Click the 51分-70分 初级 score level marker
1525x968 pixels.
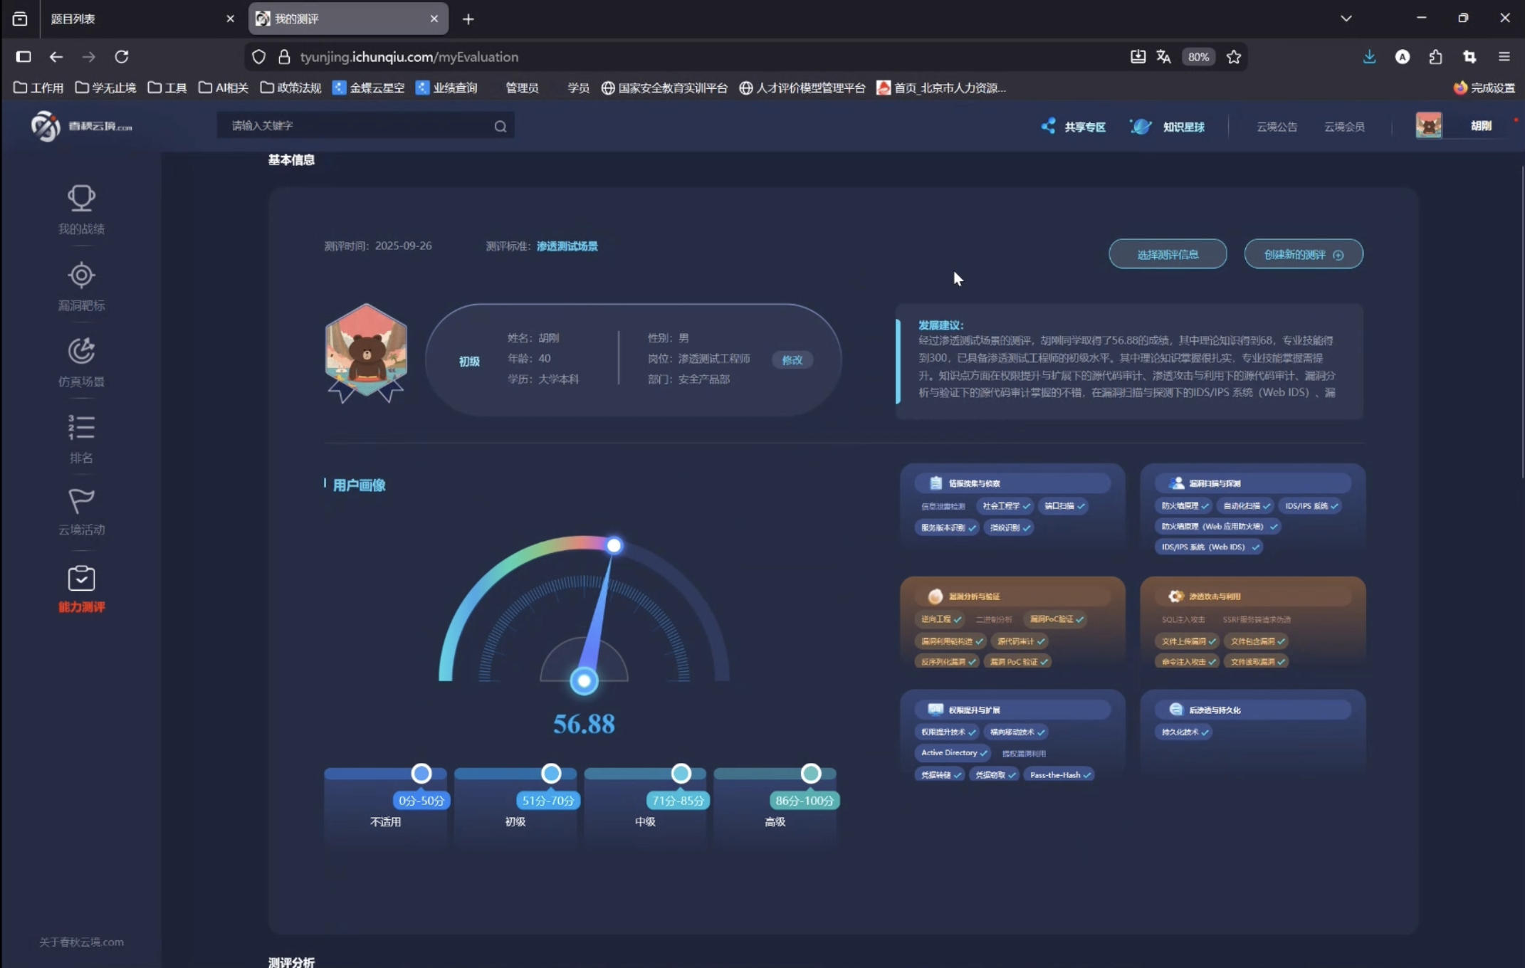(550, 774)
